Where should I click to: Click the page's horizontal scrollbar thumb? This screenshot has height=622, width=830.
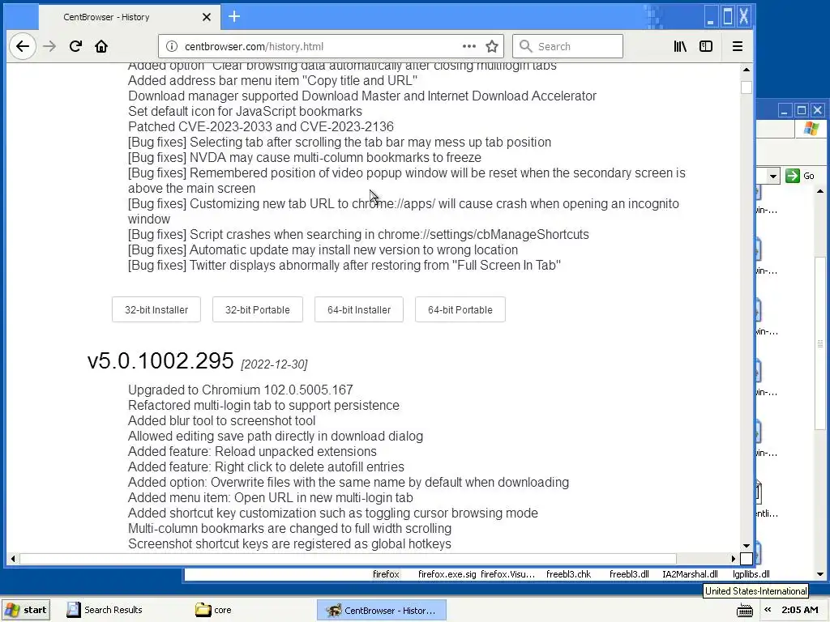(x=348, y=559)
